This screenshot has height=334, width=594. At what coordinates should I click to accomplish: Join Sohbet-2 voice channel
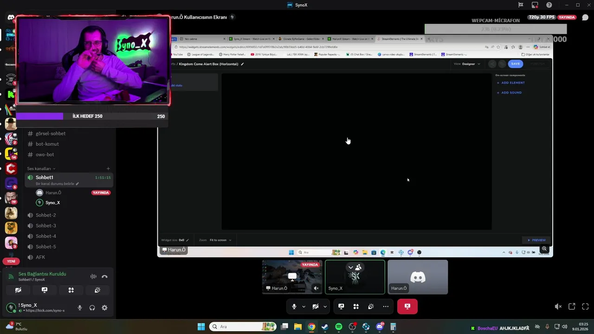coord(45,215)
